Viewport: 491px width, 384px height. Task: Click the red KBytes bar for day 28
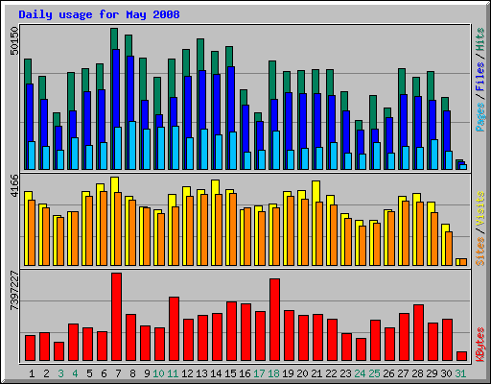click(418, 333)
